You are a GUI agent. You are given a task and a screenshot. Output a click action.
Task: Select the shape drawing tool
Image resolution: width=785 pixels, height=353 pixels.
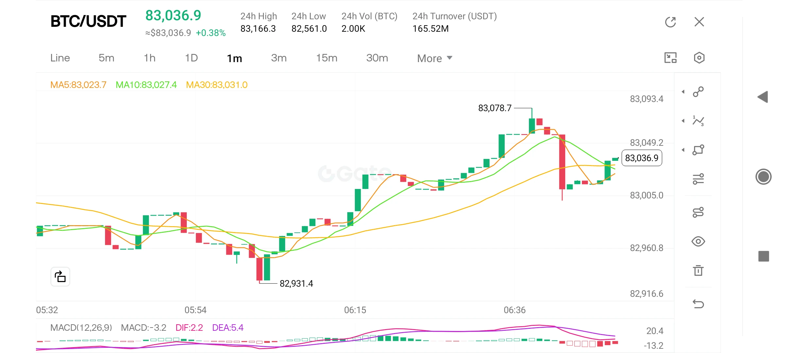pos(698,150)
